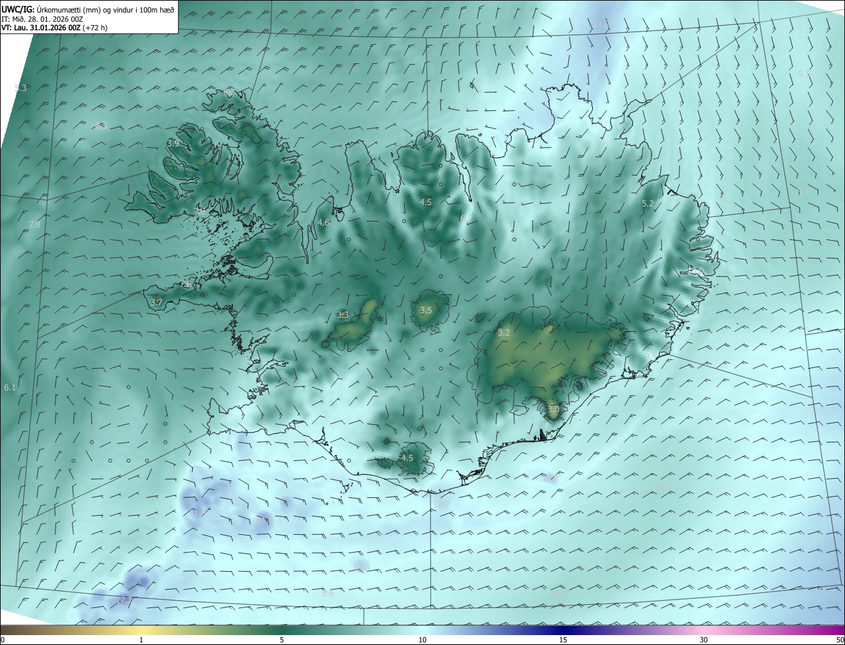Click the 'IT: Mið. 28. 01. 2026 00Z' line
Screen dimensions: 845x645
point(42,19)
